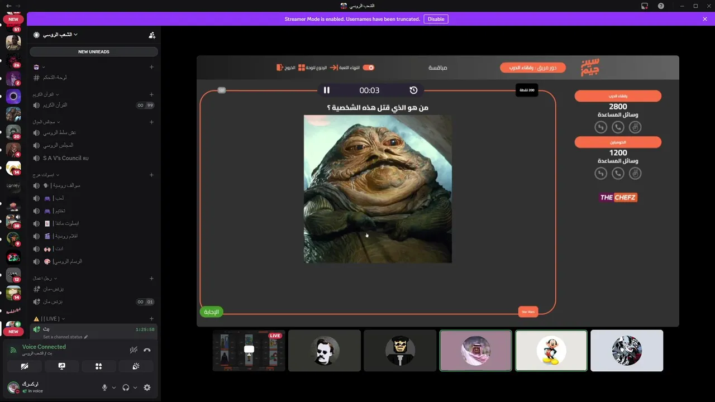Reveal answer with green الإجابة button
715x402 pixels.
click(212, 312)
